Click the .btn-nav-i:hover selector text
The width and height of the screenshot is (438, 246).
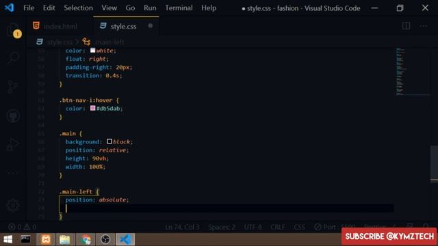click(x=86, y=100)
